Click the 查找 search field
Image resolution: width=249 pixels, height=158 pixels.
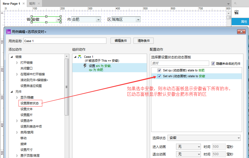pyautogui.click(x=180, y=63)
